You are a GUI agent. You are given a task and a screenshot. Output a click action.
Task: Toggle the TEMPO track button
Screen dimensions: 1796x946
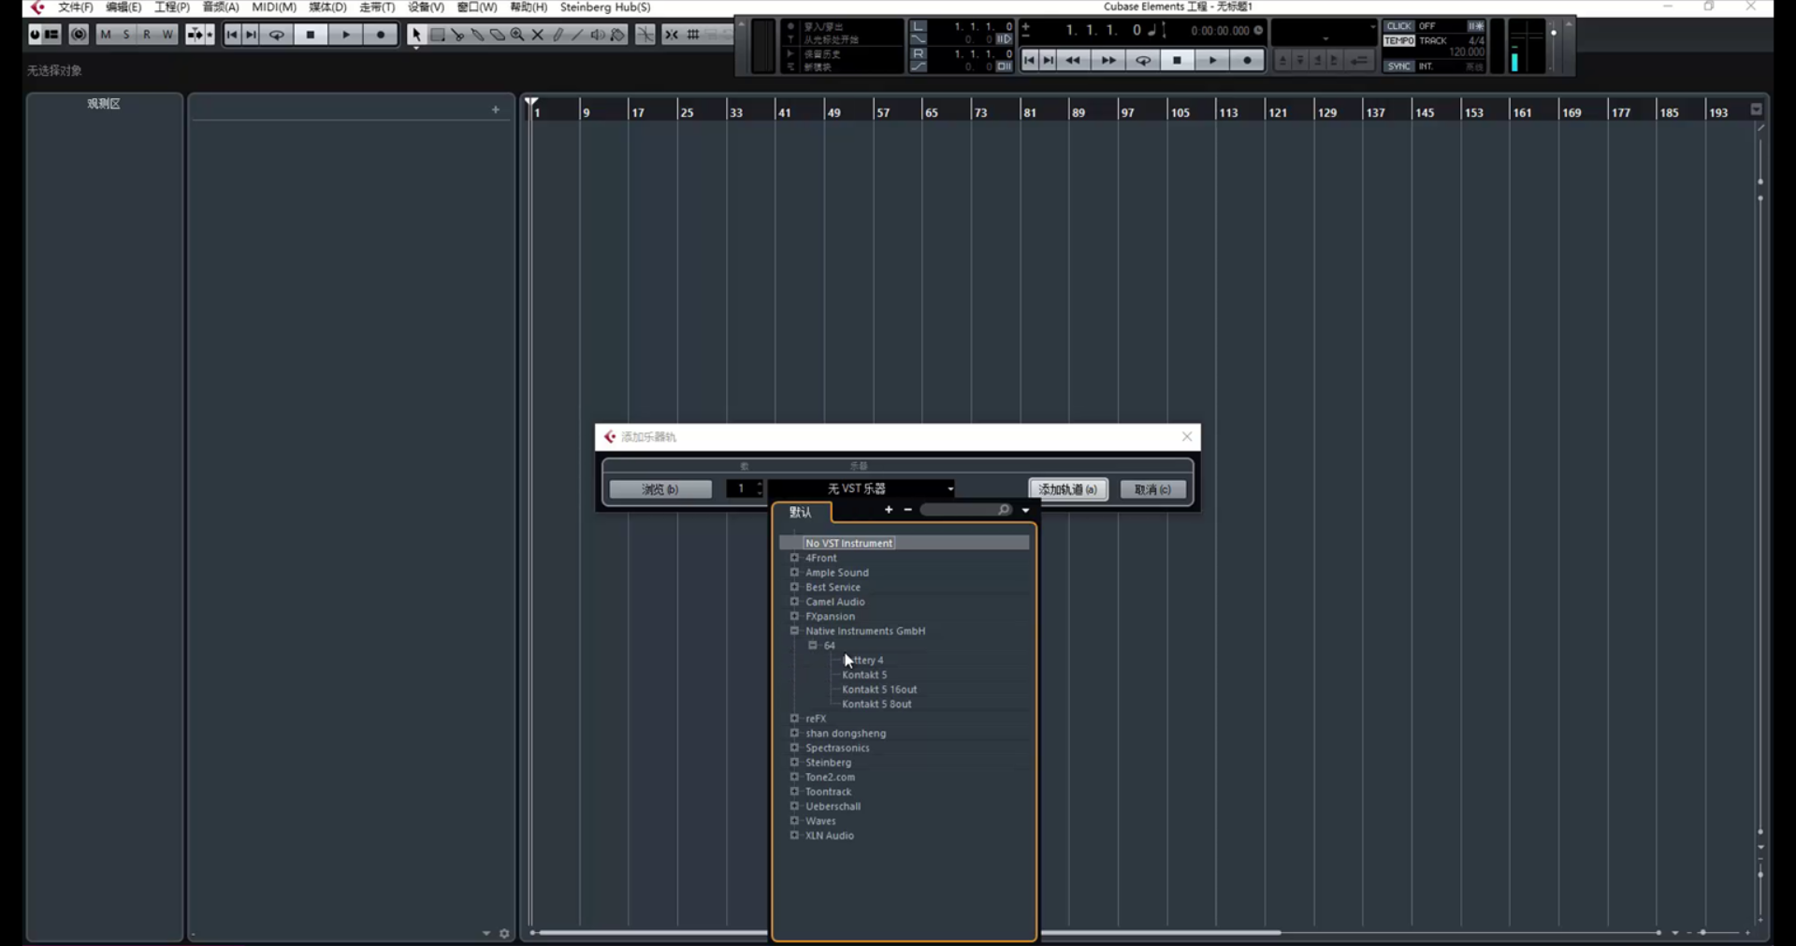tap(1399, 41)
